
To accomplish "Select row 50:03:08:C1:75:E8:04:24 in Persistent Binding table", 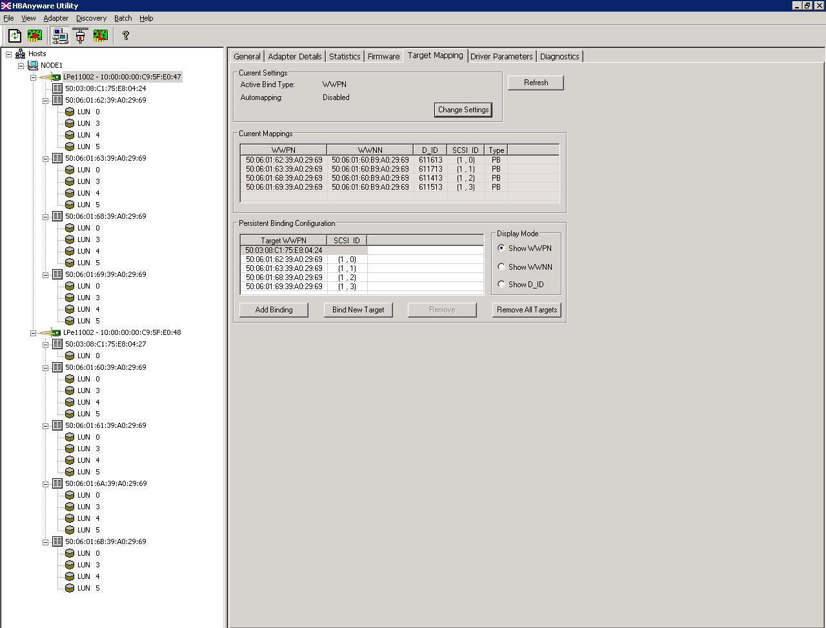I will coord(304,250).
